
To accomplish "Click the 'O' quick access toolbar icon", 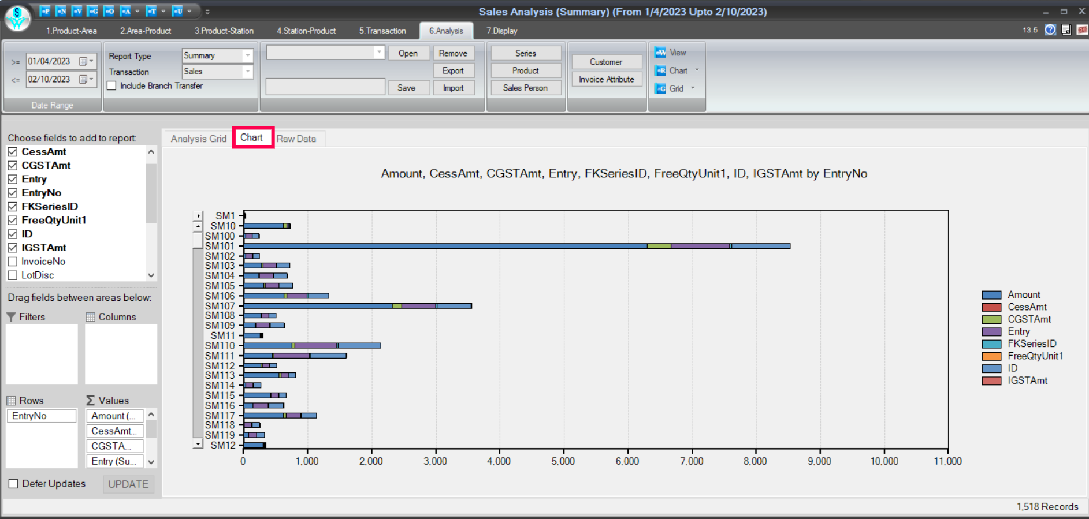I will coord(109,11).
